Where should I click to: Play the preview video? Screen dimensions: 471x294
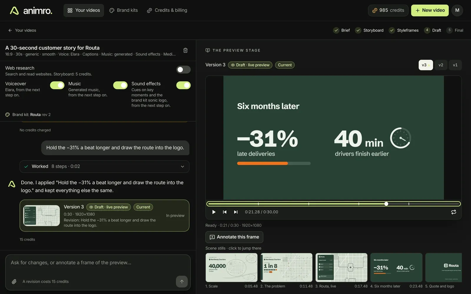[214, 212]
